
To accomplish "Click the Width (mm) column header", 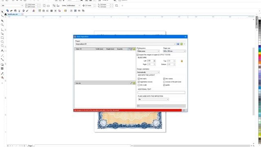I will (100, 49).
